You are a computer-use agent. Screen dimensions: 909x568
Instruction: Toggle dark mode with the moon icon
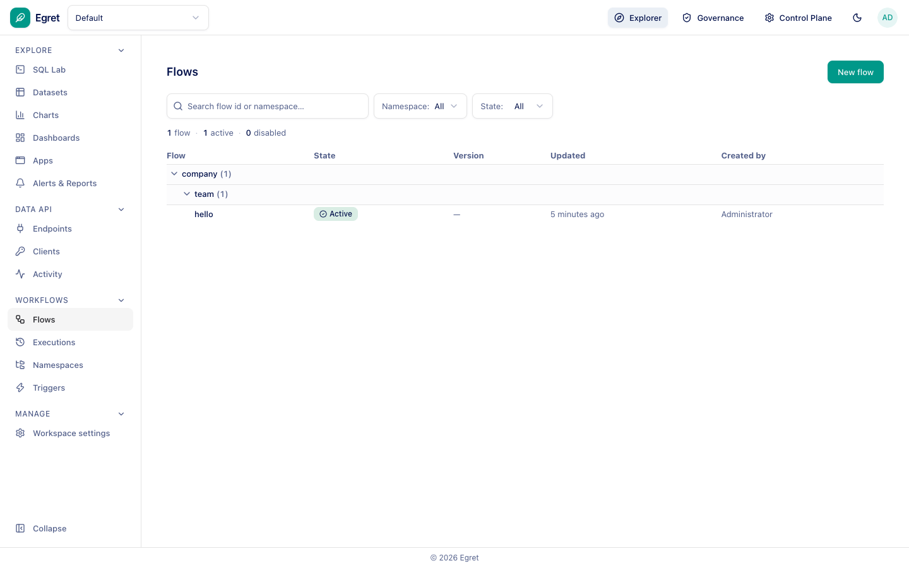click(x=857, y=18)
